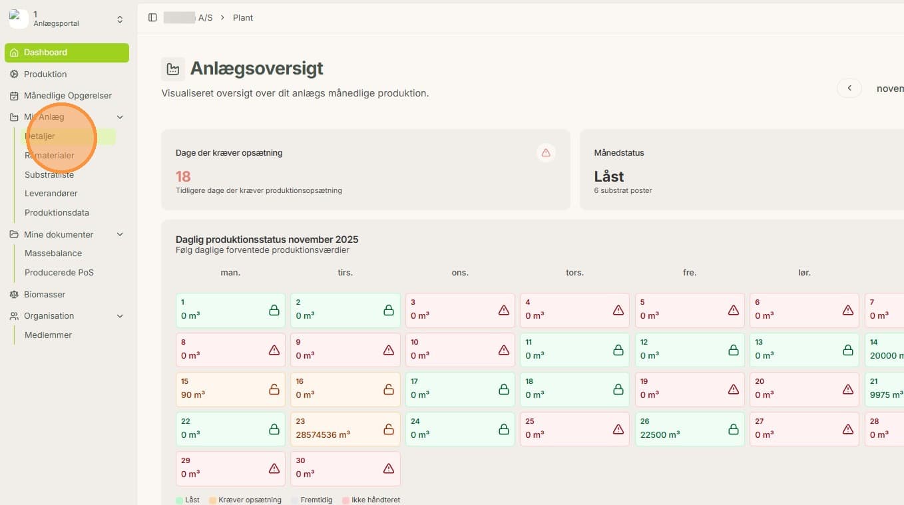Open the Substratliste submenu item

coord(49,175)
